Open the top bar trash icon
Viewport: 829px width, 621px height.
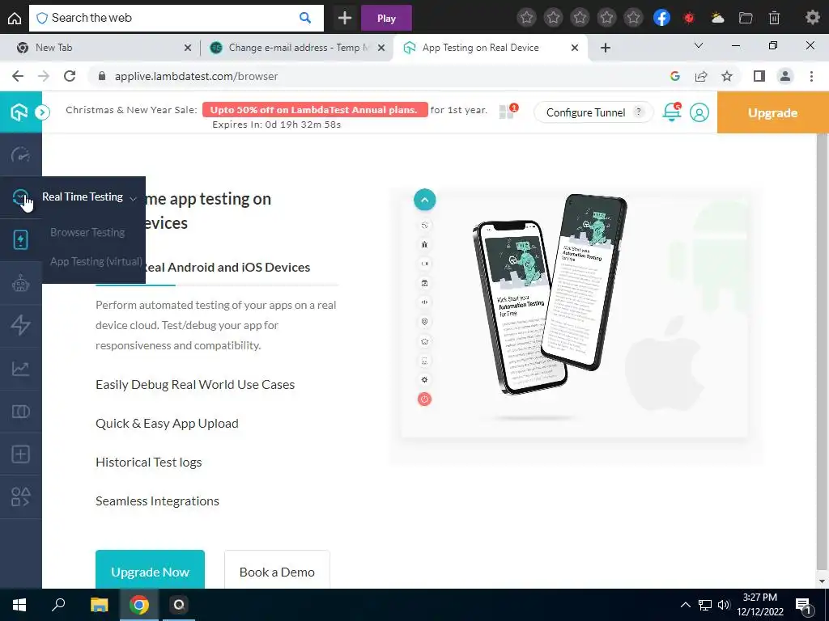pyautogui.click(x=774, y=19)
